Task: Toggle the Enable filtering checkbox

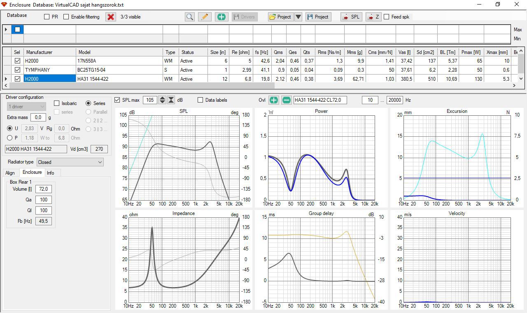Action: [66, 17]
